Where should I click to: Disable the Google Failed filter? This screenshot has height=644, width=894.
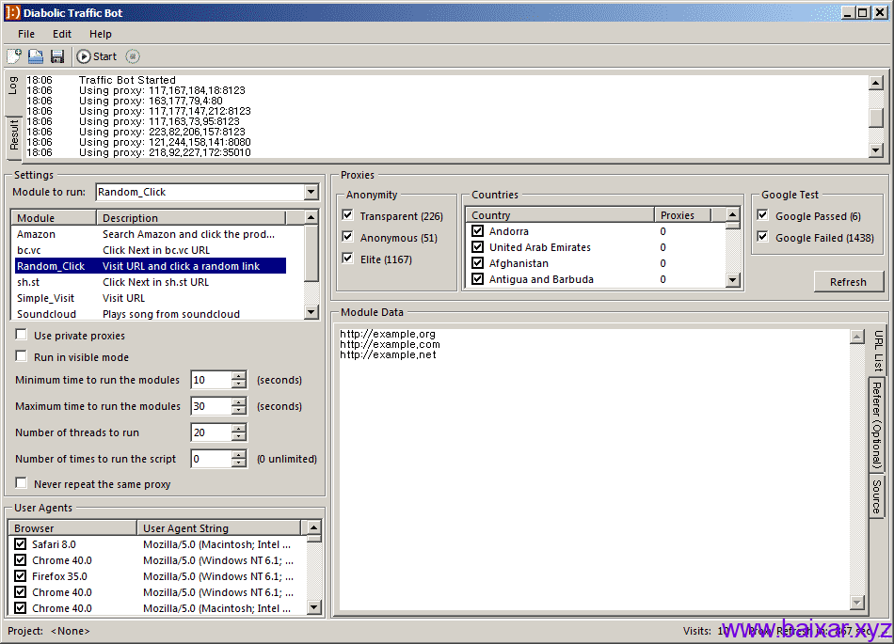click(x=762, y=237)
